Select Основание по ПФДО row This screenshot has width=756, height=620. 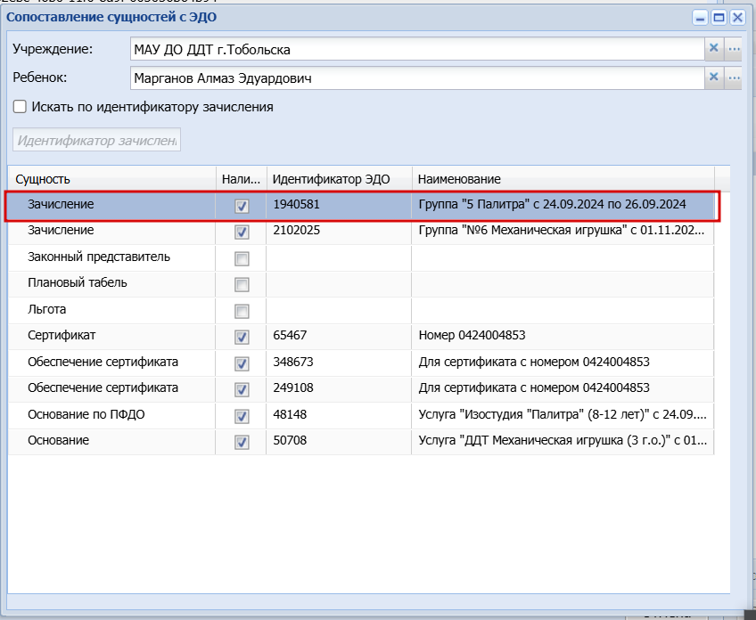361,415
